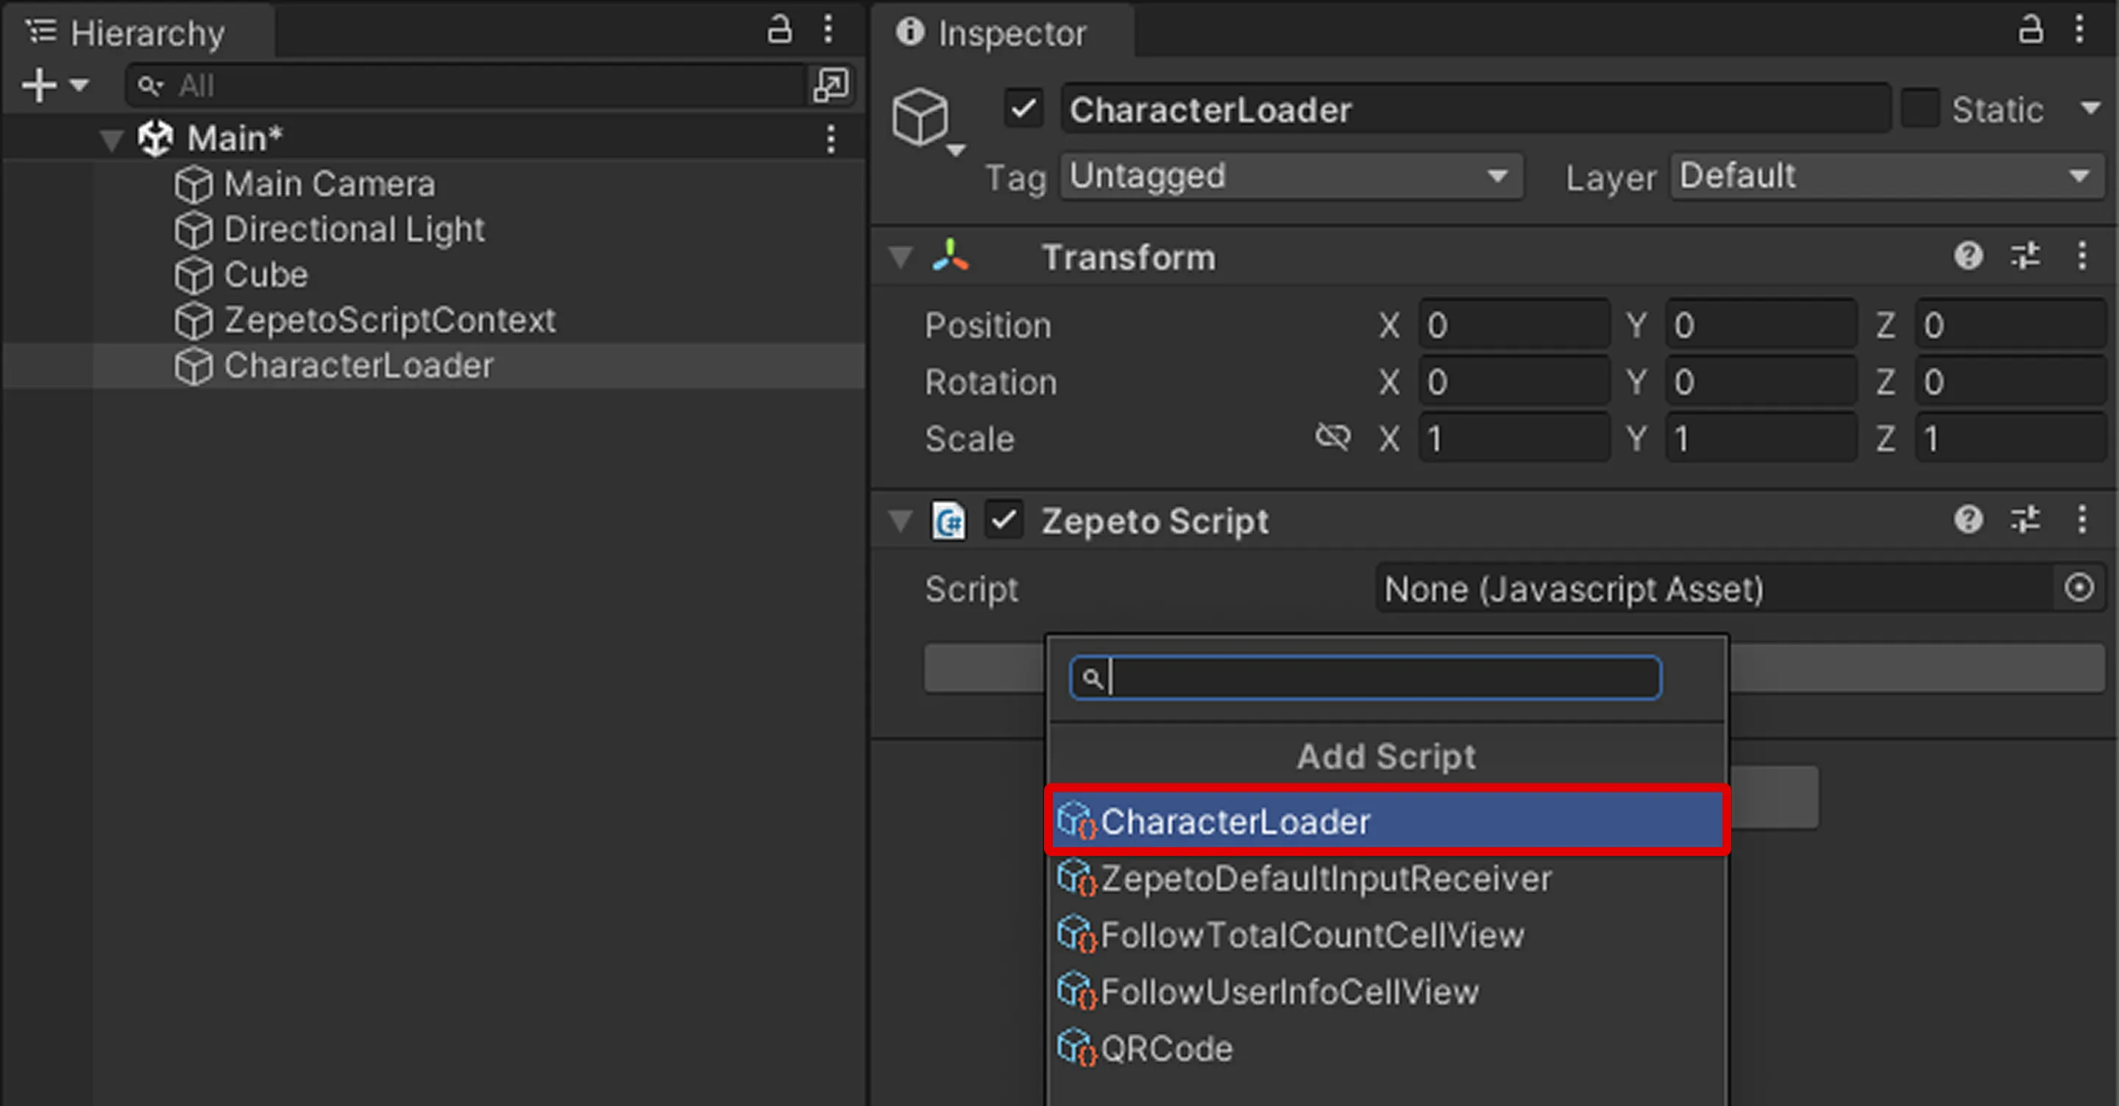Open the Static flags dropdown arrow
Viewport: 2119px width, 1106px height.
click(x=2090, y=109)
